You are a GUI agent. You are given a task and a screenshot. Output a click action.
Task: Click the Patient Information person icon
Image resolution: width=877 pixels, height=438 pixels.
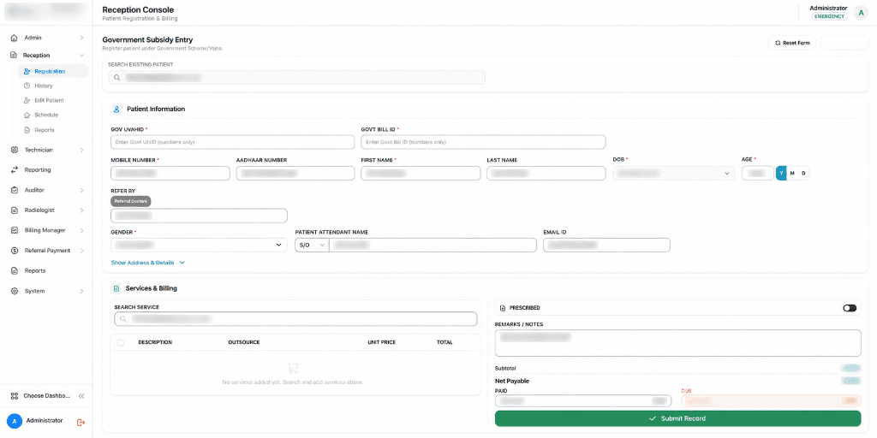pyautogui.click(x=116, y=109)
